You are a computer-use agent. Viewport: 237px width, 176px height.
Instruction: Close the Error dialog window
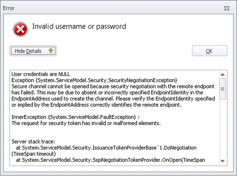pyautogui.click(x=227, y=8)
